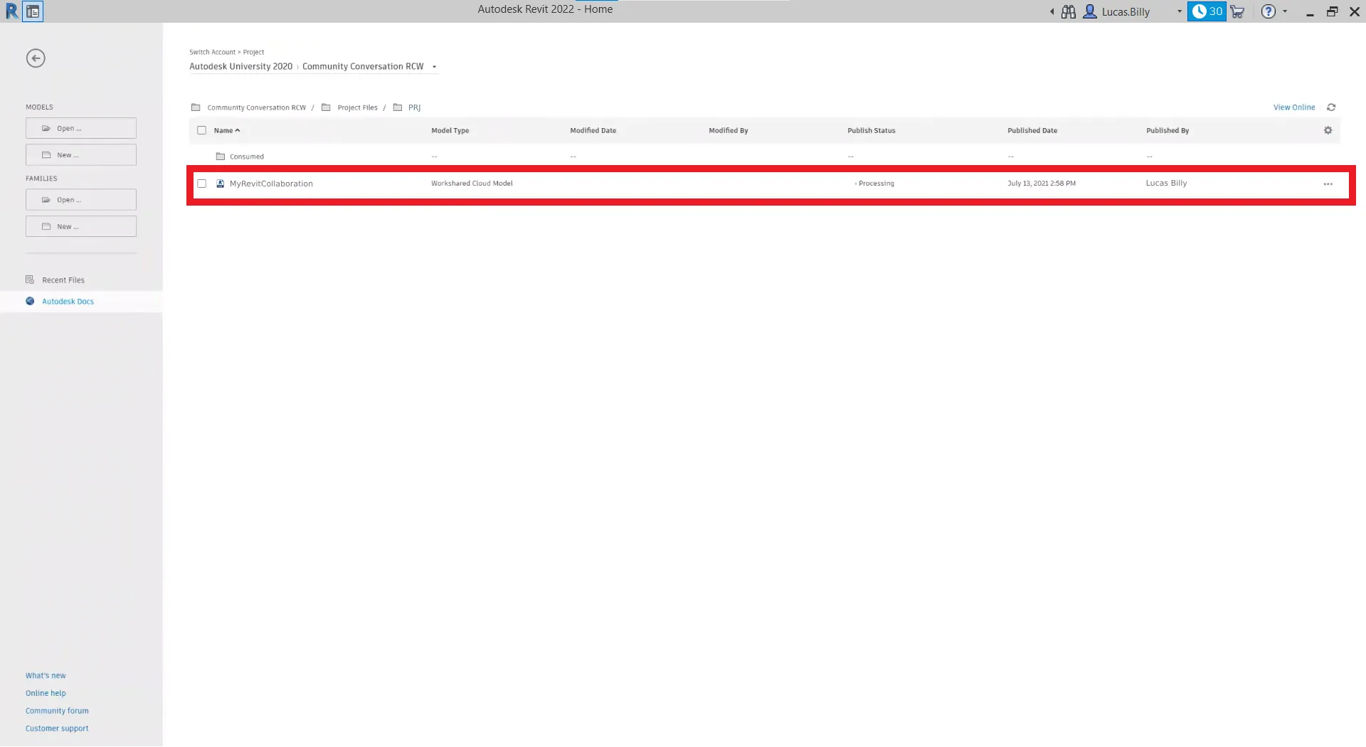Navigate to Project Files folder breadcrumb
The height and width of the screenshot is (747, 1366).
pyautogui.click(x=357, y=107)
